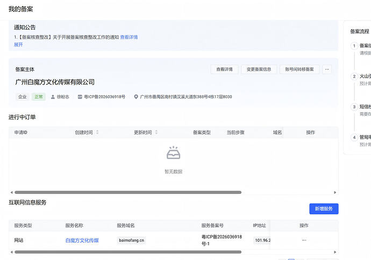Click the company name 广州白魔方文化传媒有限公司
The width and height of the screenshot is (371, 260).
tap(55, 82)
